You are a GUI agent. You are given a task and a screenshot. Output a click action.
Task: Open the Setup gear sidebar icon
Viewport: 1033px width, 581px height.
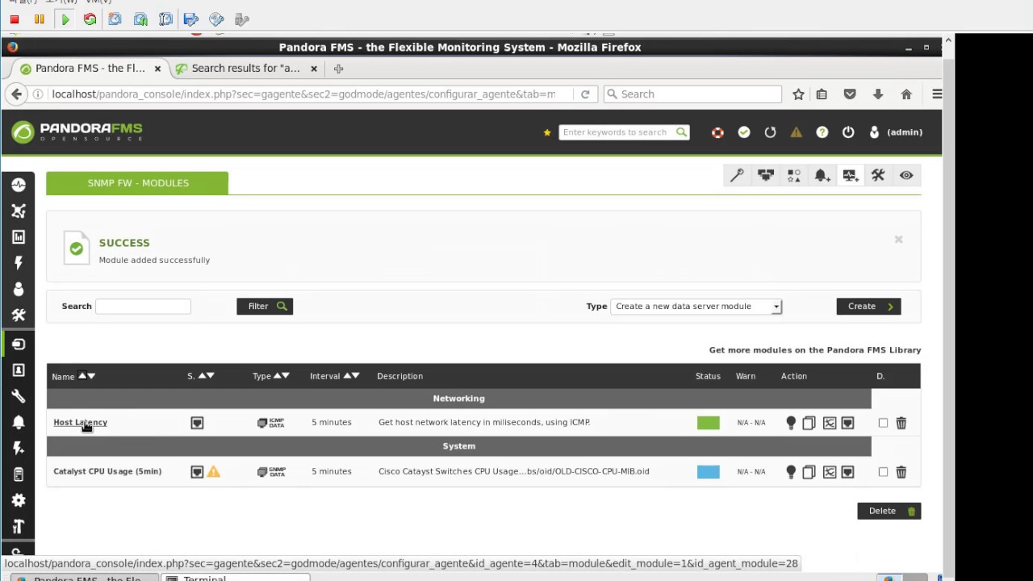(x=19, y=500)
